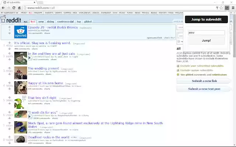Viewport: 236px width, 147px height.
Task: Toggle the Jump to subreddit extension icon
Action: point(227,8)
